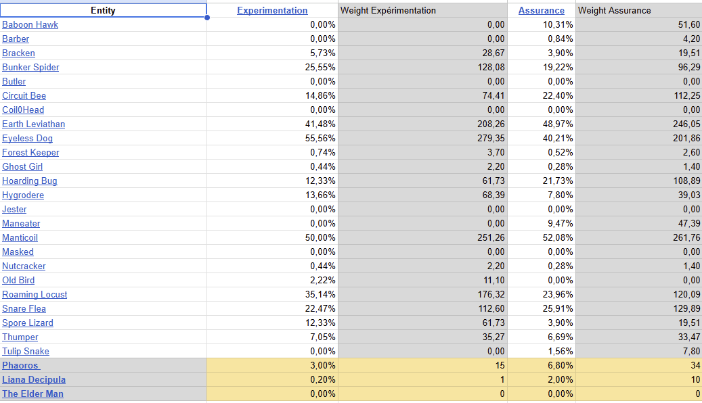Open the Bunker Spider link
This screenshot has height=403, width=702.
[x=30, y=67]
